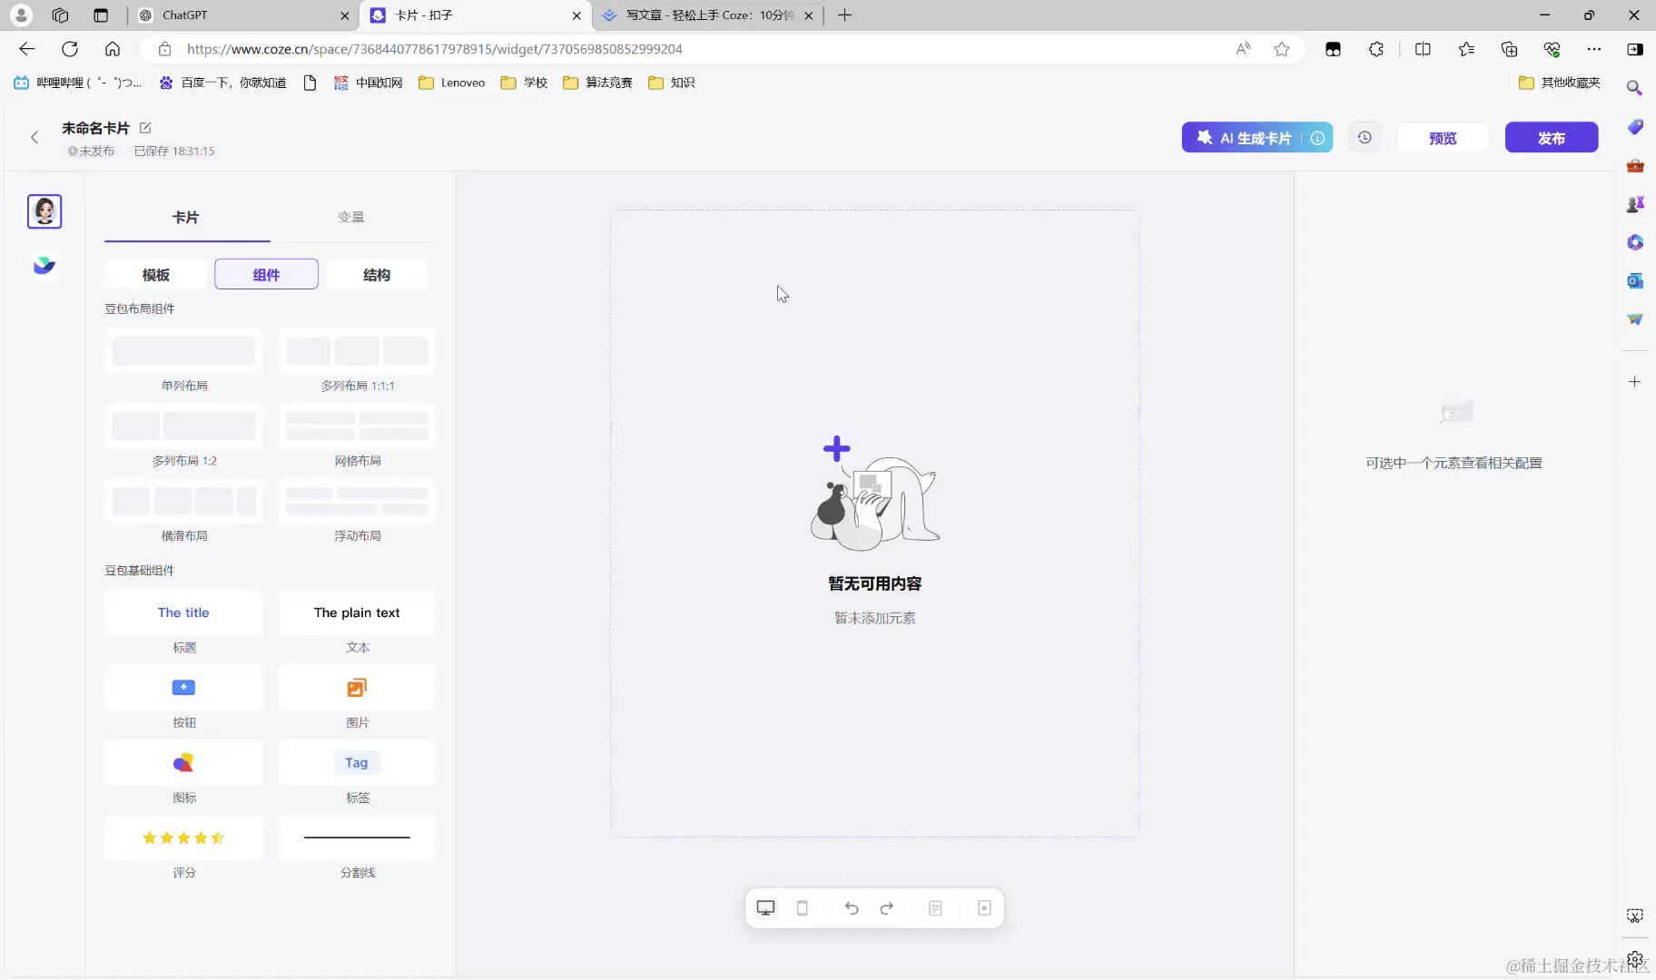This screenshot has height=980, width=1656.
Task: Click the 发布 publish button
Action: [1552, 137]
